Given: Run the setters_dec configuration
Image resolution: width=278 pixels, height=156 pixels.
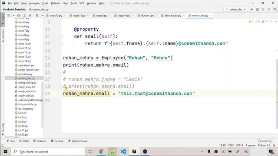Looking at the screenshot, I should pyautogui.click(x=252, y=10).
